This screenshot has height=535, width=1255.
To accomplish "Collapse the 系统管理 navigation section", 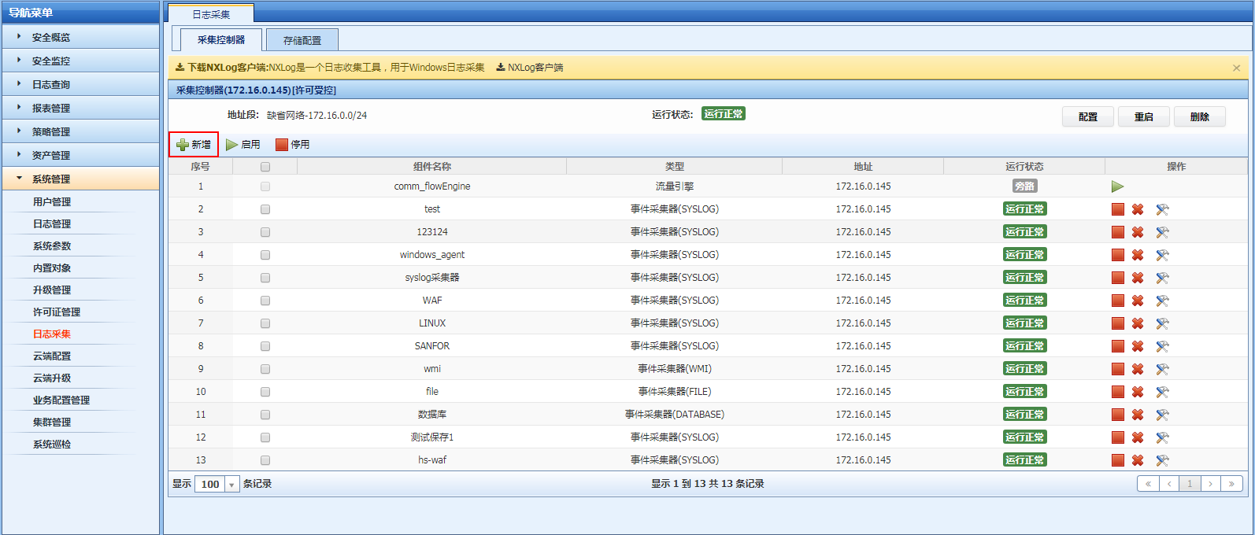I will coord(50,179).
